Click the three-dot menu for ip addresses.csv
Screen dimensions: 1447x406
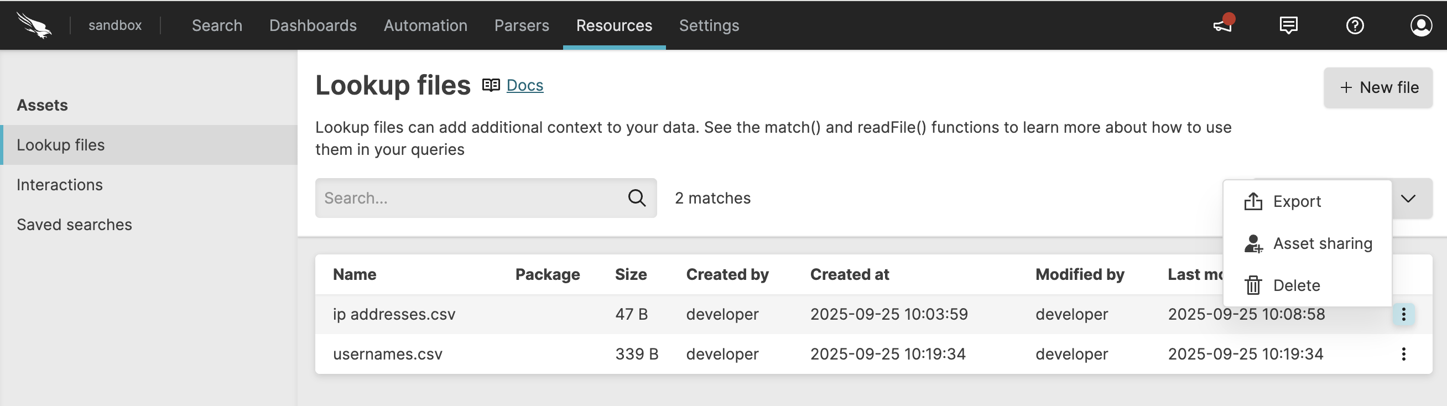[1403, 314]
